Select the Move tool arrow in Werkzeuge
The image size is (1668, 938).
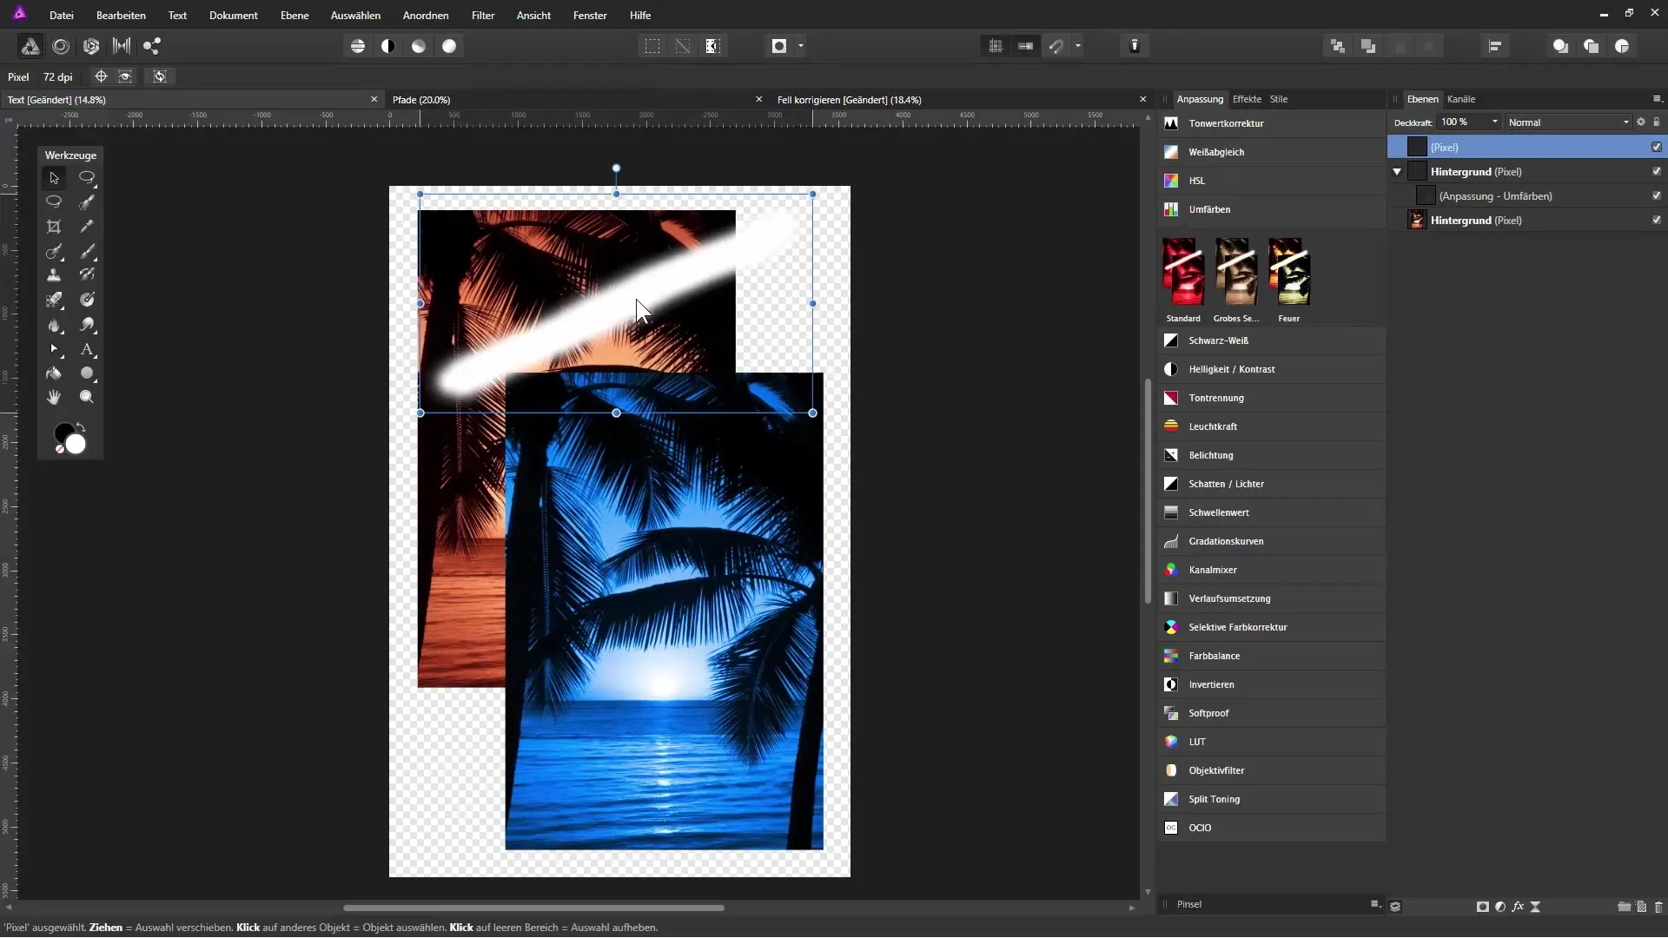(54, 178)
